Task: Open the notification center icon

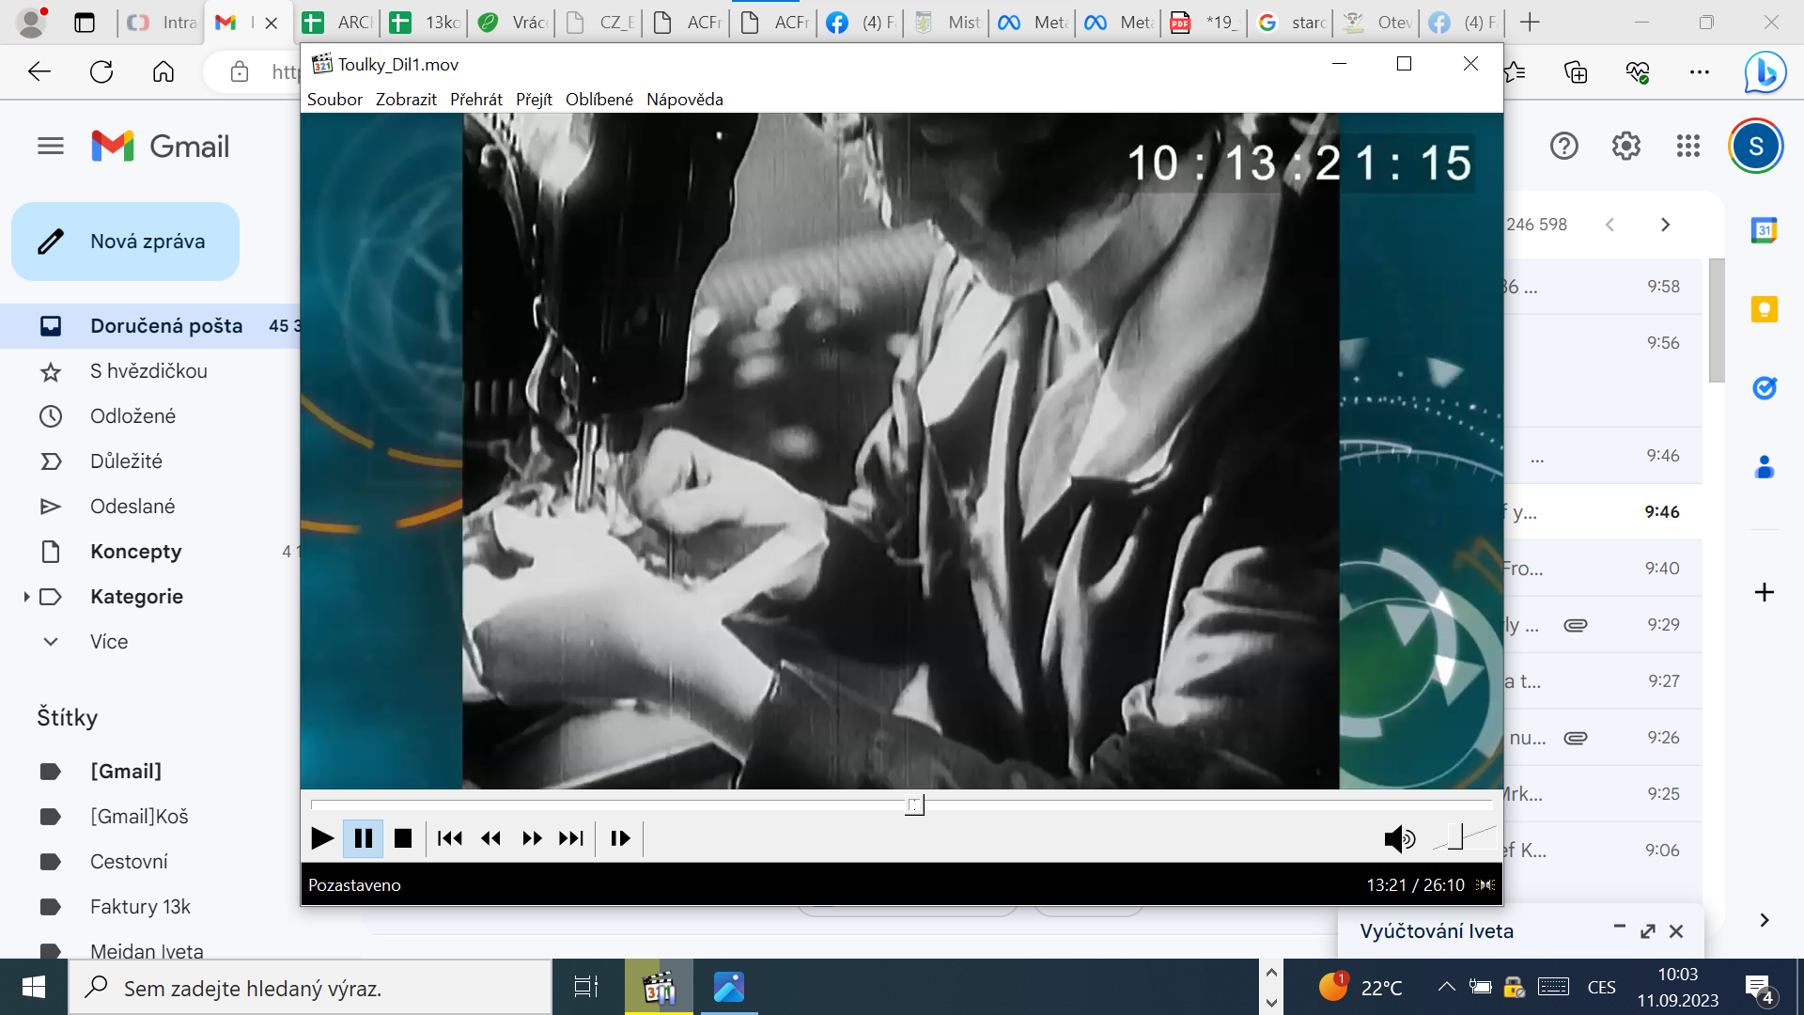Action: [x=1759, y=988]
